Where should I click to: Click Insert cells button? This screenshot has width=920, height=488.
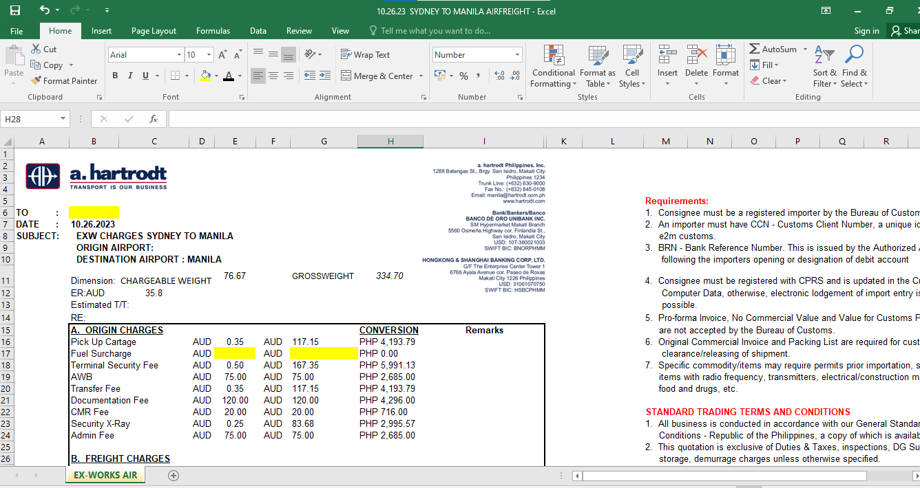pos(667,66)
